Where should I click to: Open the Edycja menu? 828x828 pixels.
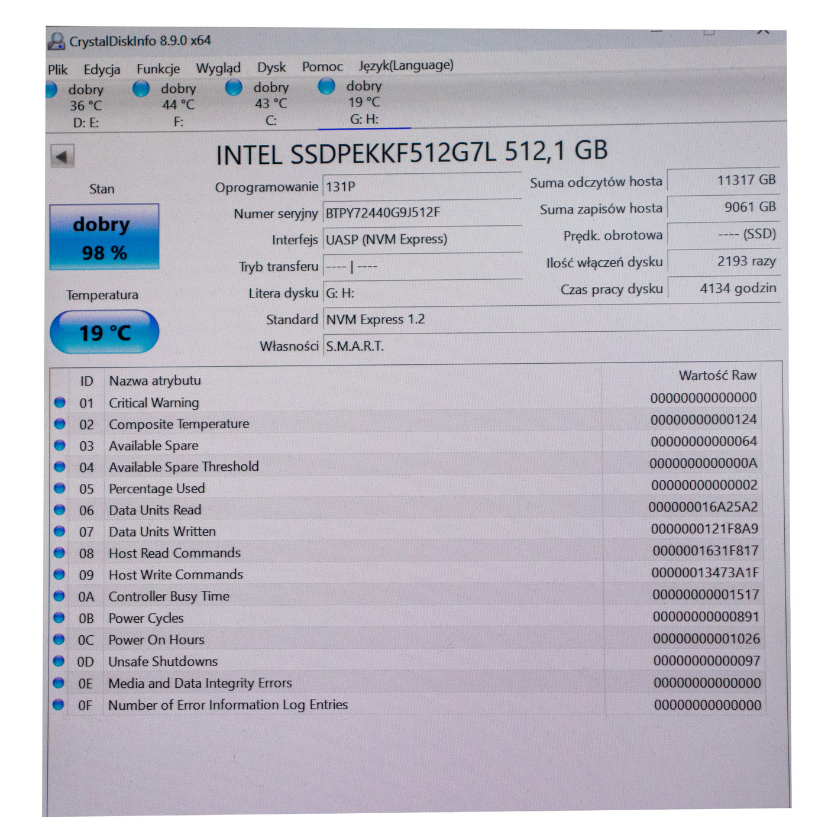click(x=102, y=70)
